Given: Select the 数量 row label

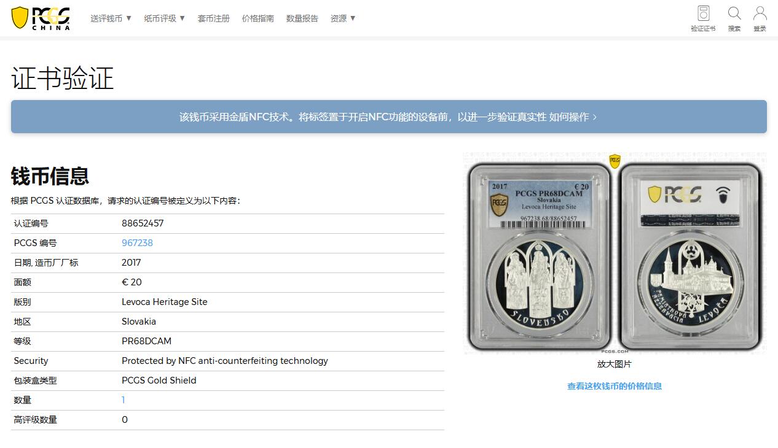Looking at the screenshot, I should [22, 400].
